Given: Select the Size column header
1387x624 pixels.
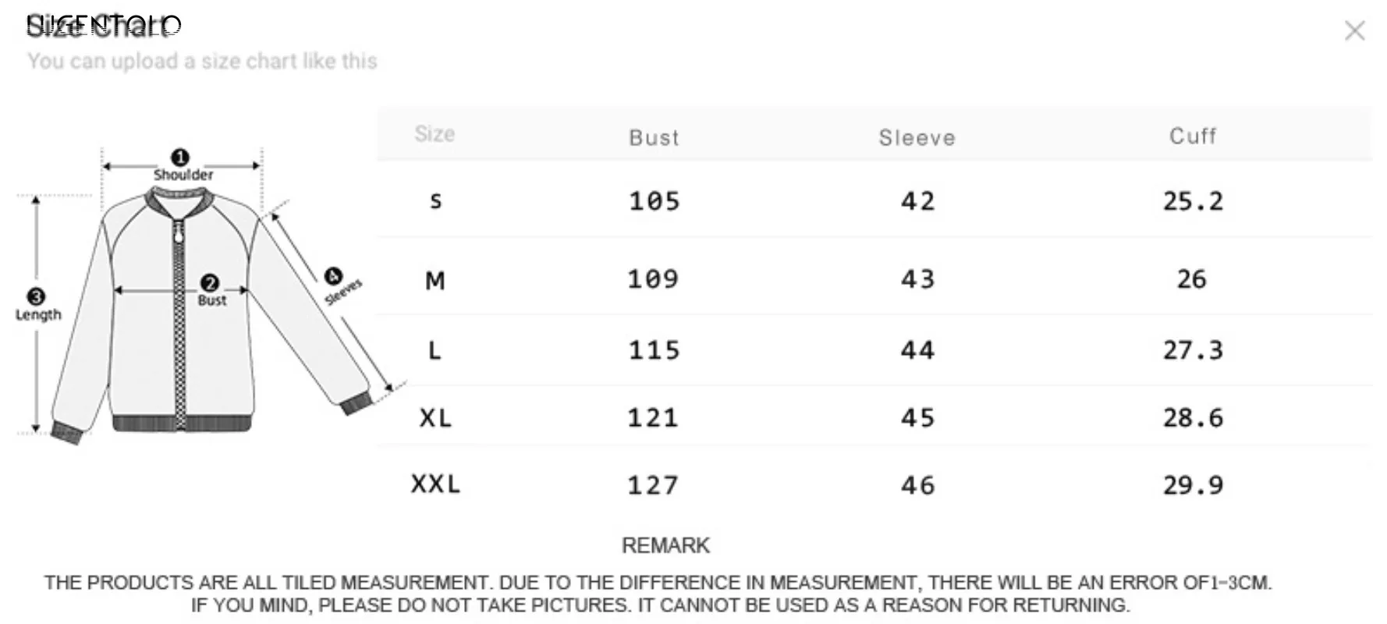Looking at the screenshot, I should point(435,134).
